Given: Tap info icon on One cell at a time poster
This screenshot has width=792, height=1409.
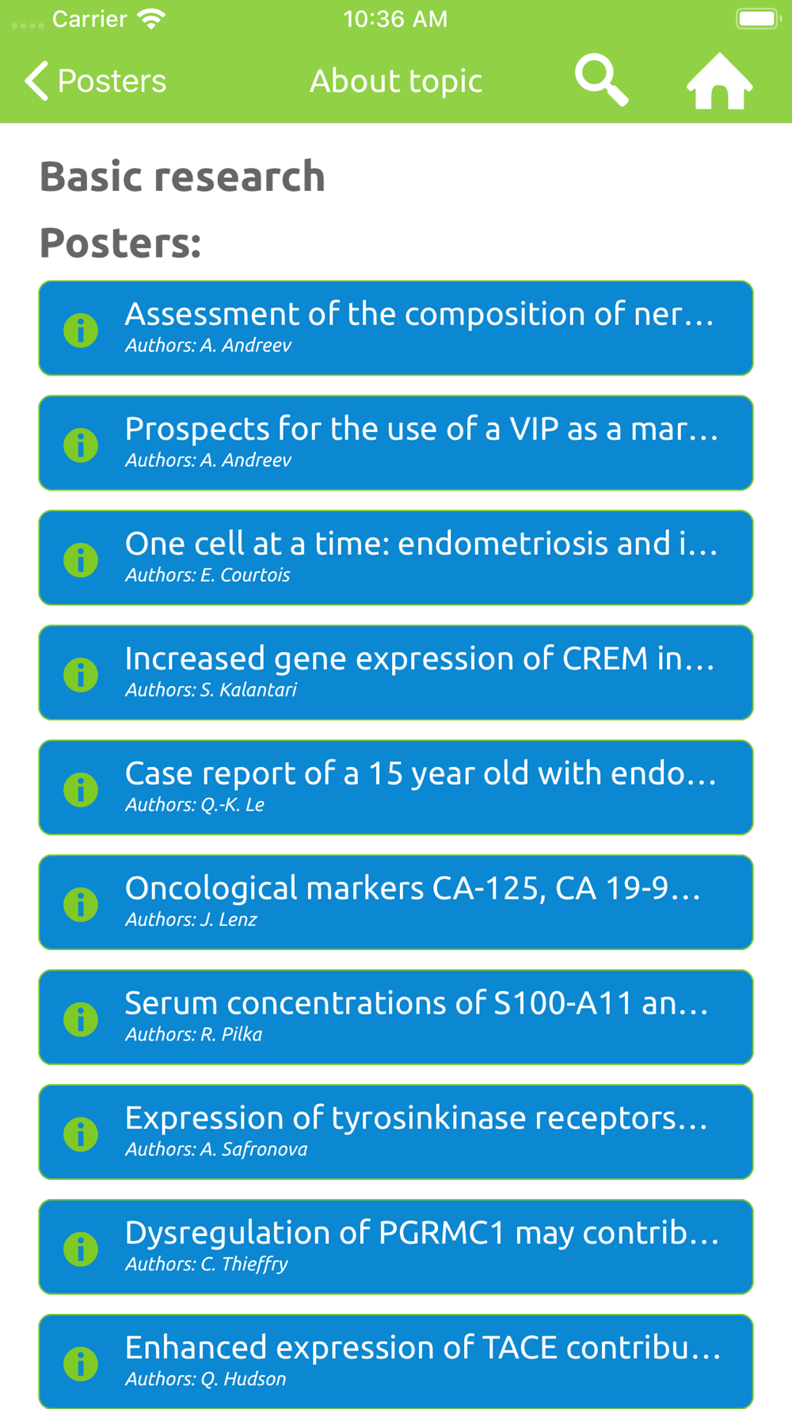Looking at the screenshot, I should coord(81,560).
